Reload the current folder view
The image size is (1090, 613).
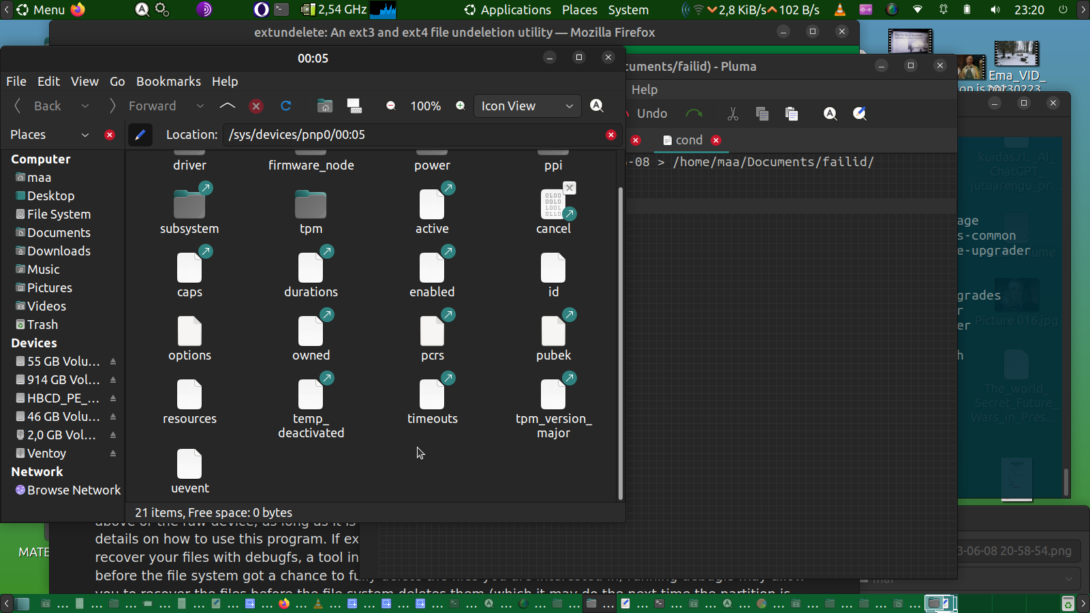tap(286, 106)
